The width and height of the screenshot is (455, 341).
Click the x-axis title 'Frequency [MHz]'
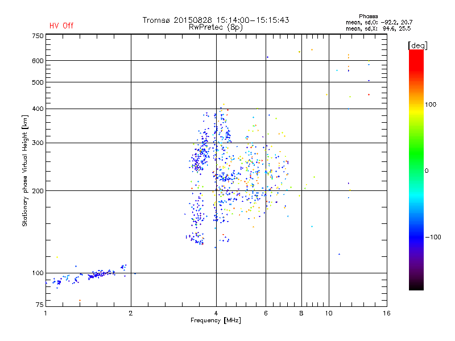tap(216, 321)
